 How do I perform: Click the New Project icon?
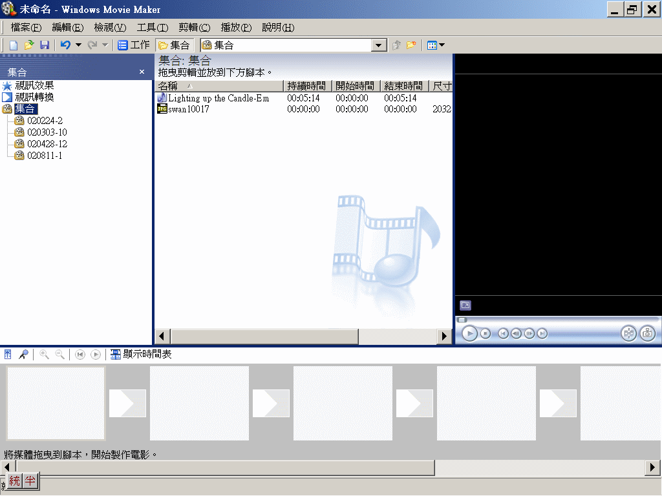[x=13, y=45]
